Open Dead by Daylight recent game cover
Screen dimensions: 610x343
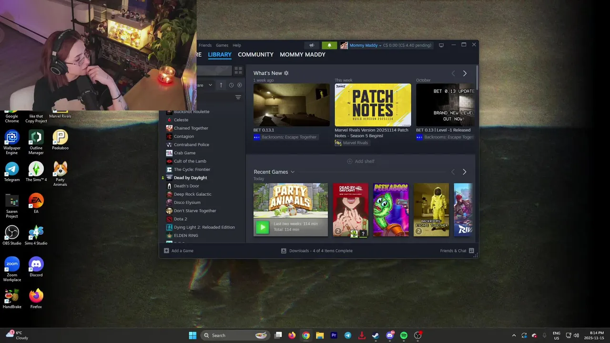pos(350,210)
